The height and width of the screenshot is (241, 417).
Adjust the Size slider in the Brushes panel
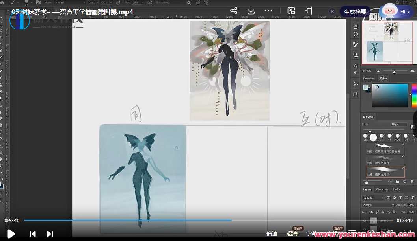(370, 131)
